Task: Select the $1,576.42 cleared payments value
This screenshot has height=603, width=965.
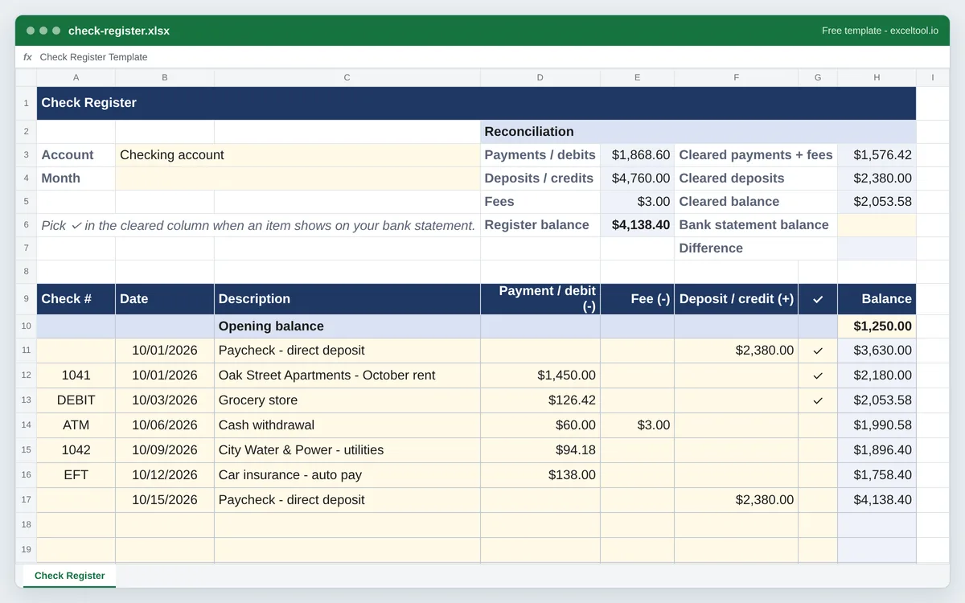Action: (877, 155)
